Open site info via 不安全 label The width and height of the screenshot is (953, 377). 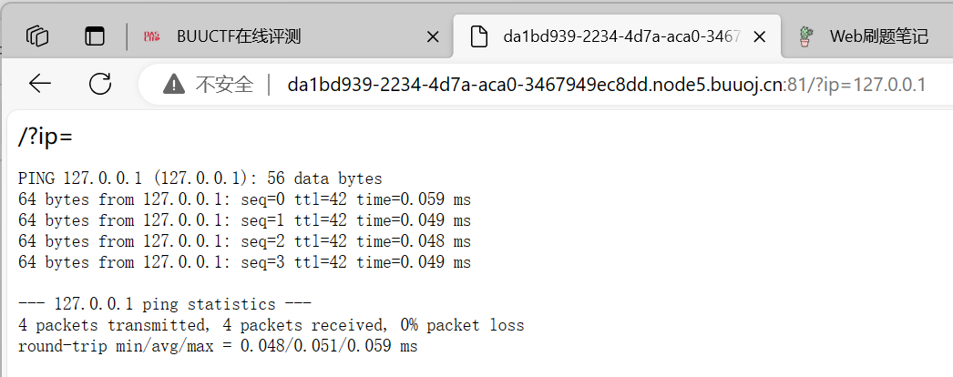224,85
